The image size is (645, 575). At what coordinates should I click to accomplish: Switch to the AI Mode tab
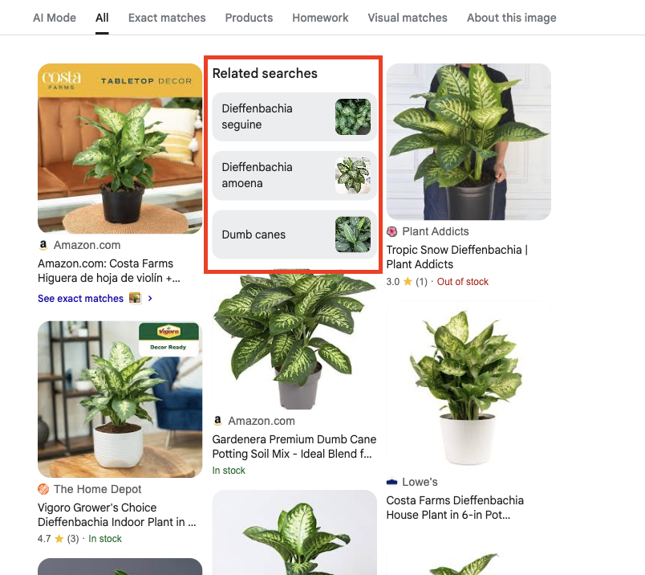coord(55,18)
